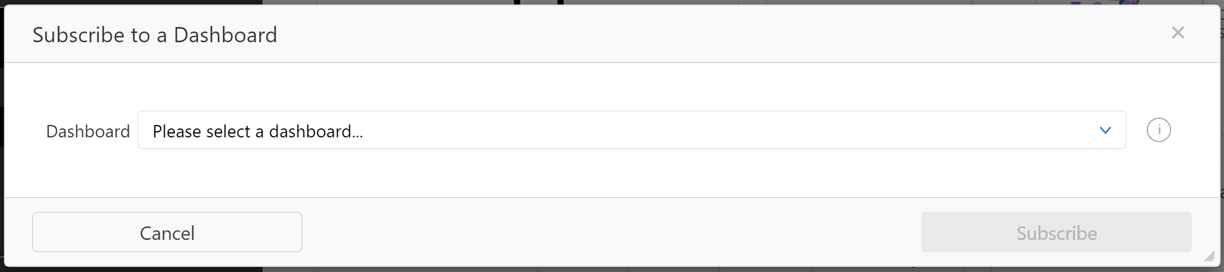The width and height of the screenshot is (1224, 272).
Task: Click the Cancel button
Action: pyautogui.click(x=167, y=232)
